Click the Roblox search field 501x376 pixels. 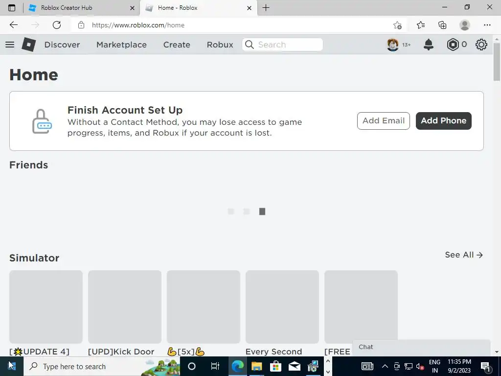pyautogui.click(x=282, y=45)
